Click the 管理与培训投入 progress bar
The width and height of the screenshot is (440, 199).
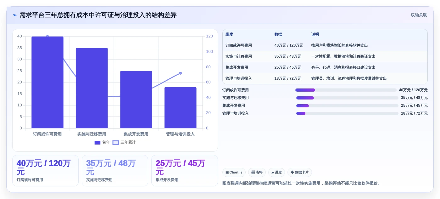click(x=347, y=113)
